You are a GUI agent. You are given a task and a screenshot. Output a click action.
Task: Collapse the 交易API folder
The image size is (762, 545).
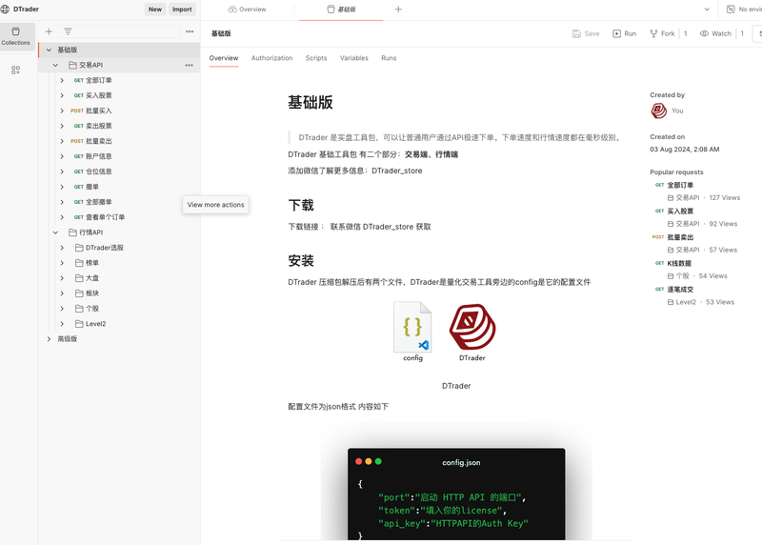(55, 65)
